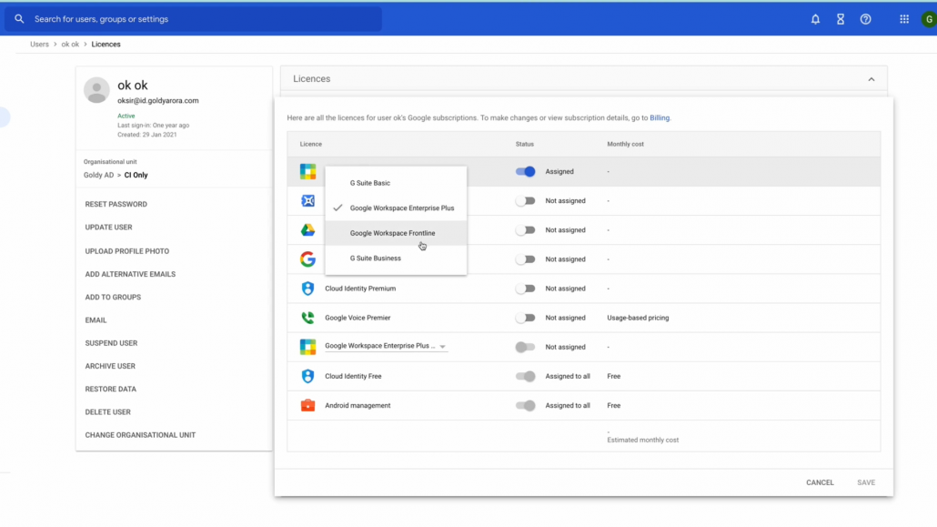The height and width of the screenshot is (527, 937).
Task: Open the notifications bell icon
Action: click(x=815, y=18)
